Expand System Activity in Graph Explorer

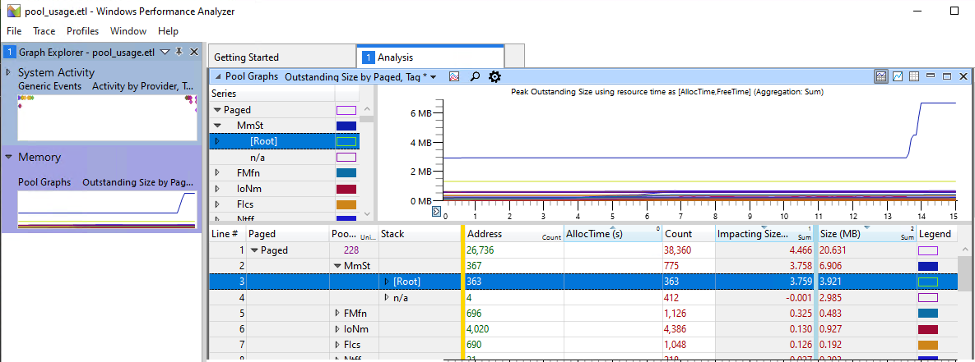coord(9,72)
